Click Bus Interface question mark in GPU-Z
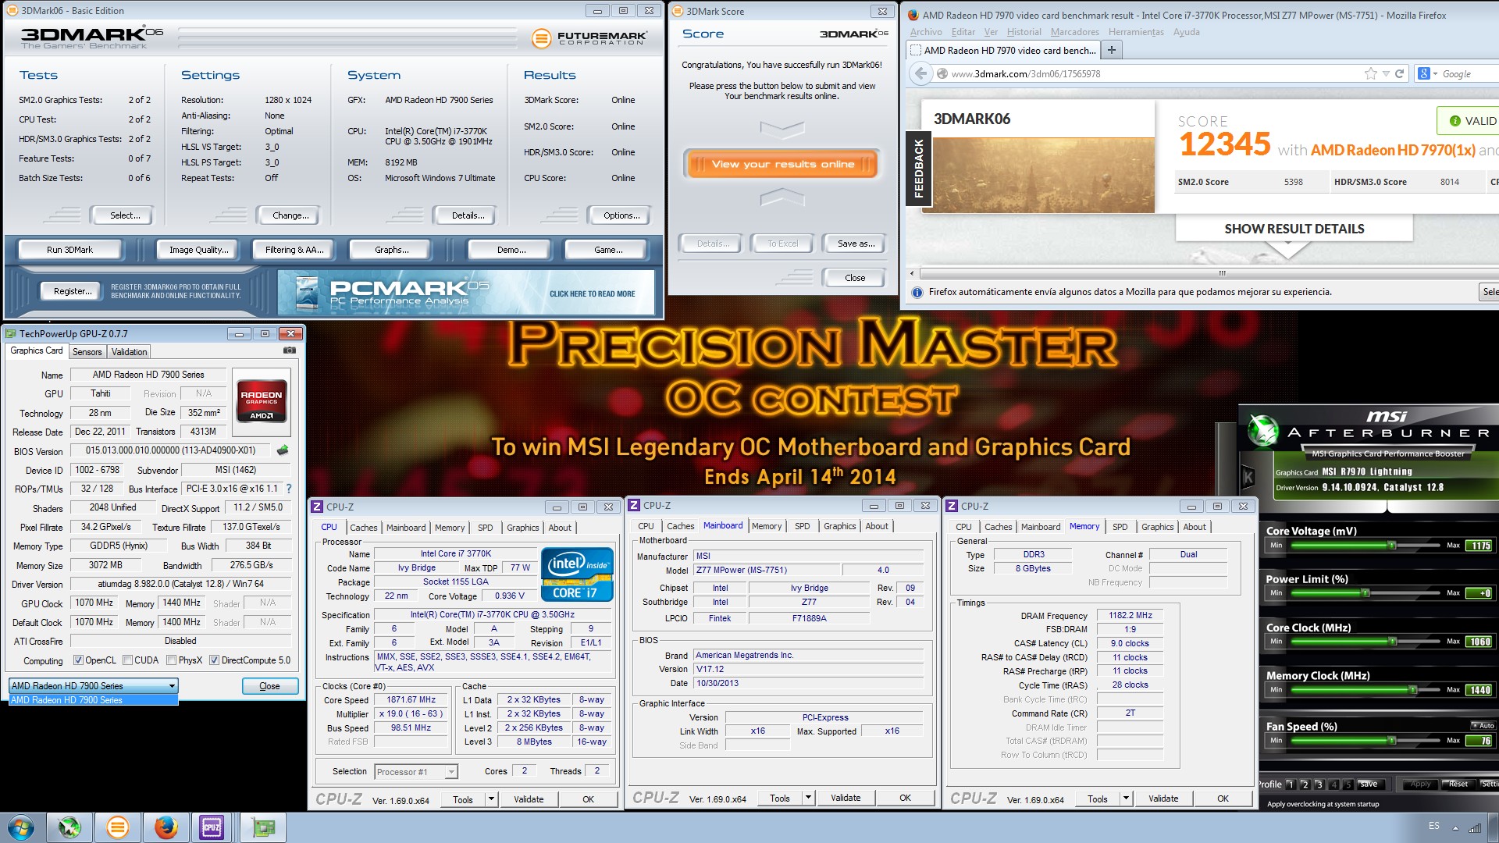The height and width of the screenshot is (843, 1499). [289, 489]
